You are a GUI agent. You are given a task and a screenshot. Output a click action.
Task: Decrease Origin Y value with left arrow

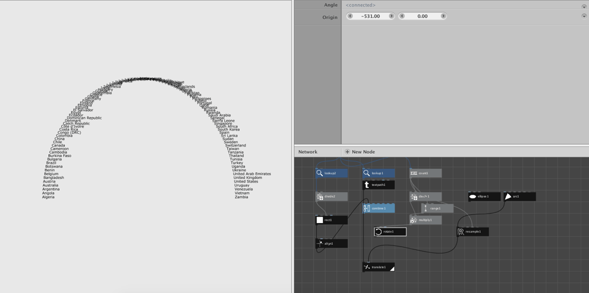click(x=402, y=16)
